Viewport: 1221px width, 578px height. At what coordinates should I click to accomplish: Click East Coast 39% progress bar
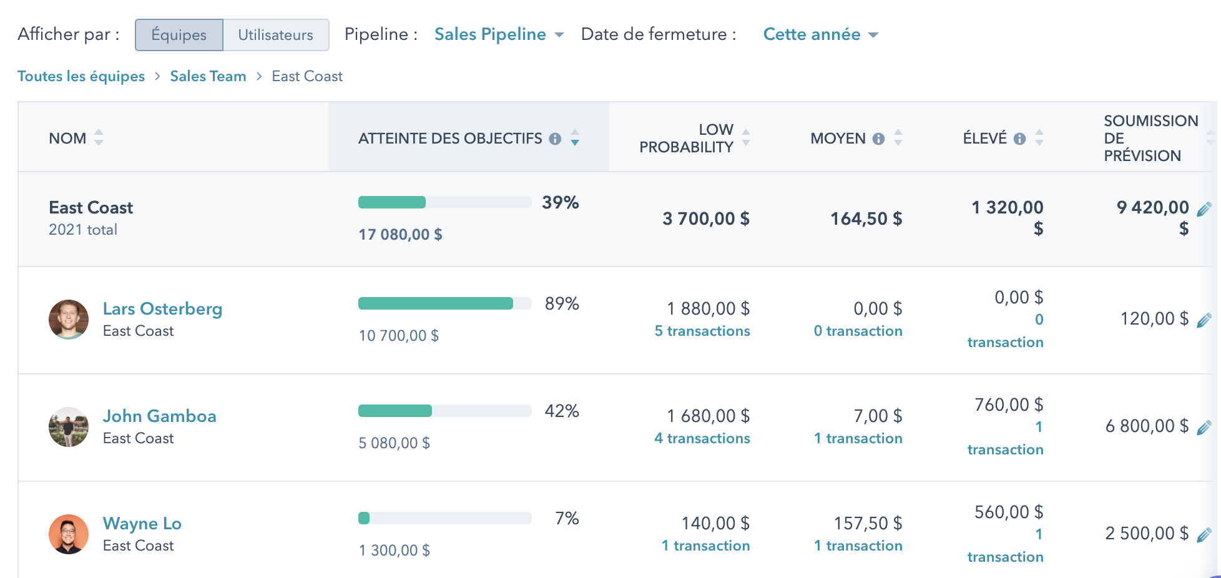445,202
